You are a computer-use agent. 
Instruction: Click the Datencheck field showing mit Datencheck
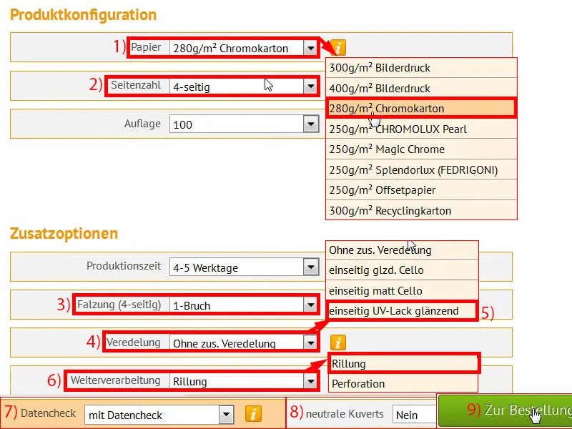(x=159, y=415)
